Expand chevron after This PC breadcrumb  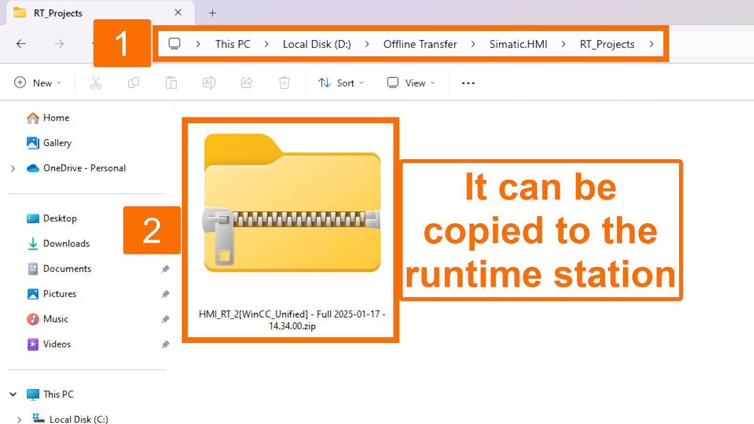click(x=267, y=44)
